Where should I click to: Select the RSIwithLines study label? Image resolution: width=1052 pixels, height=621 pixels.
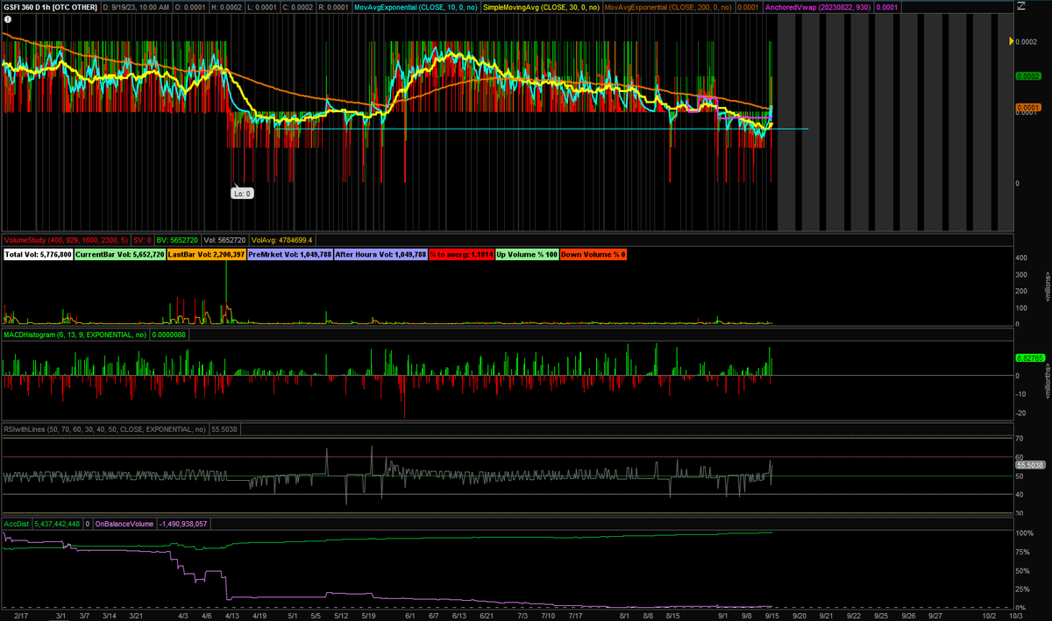103,429
